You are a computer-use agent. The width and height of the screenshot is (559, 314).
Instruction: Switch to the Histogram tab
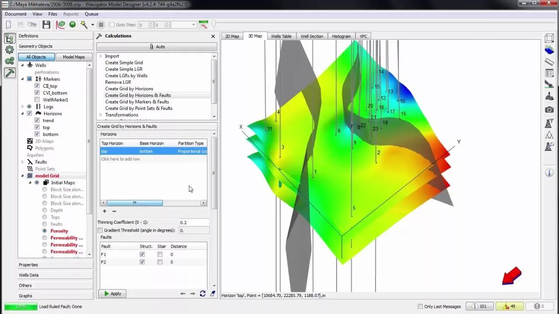pos(341,36)
